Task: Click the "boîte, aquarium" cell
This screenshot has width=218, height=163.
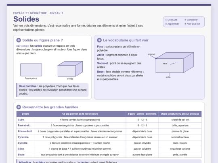Action: [x=180, y=126]
